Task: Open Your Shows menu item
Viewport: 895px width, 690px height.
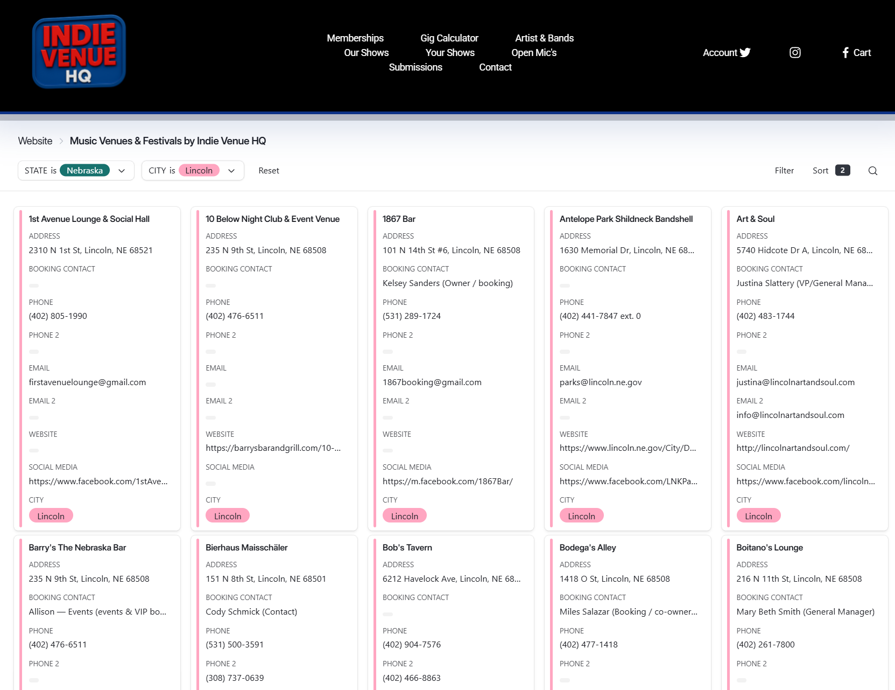Action: (450, 53)
